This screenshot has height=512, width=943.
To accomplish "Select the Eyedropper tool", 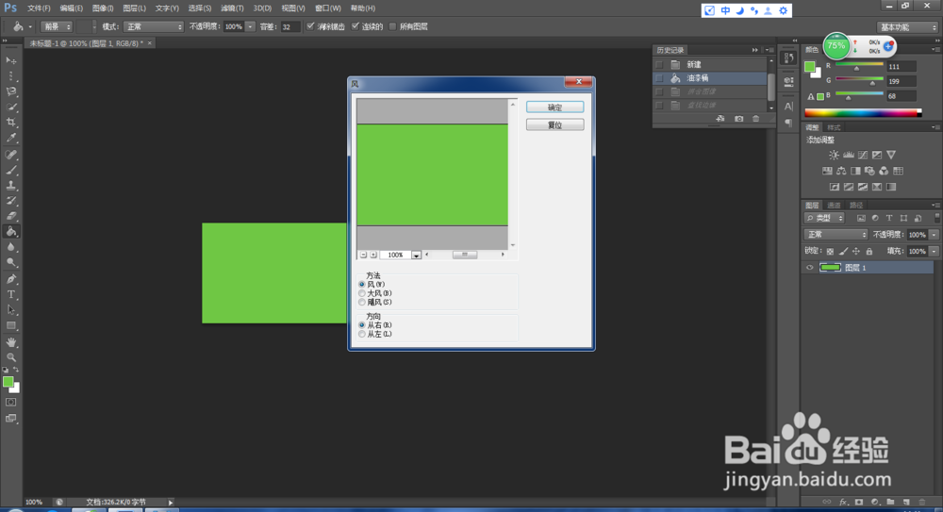I will (x=10, y=138).
